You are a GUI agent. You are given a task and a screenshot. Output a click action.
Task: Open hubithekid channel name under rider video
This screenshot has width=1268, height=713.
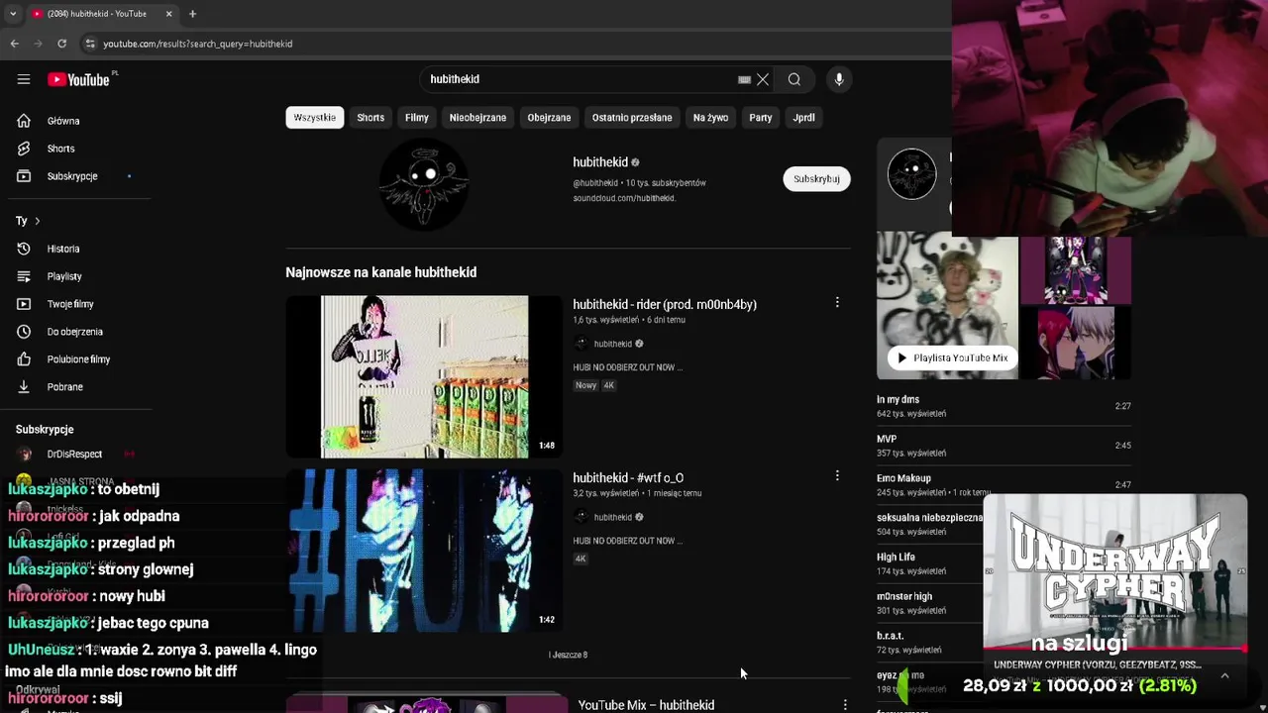click(613, 344)
